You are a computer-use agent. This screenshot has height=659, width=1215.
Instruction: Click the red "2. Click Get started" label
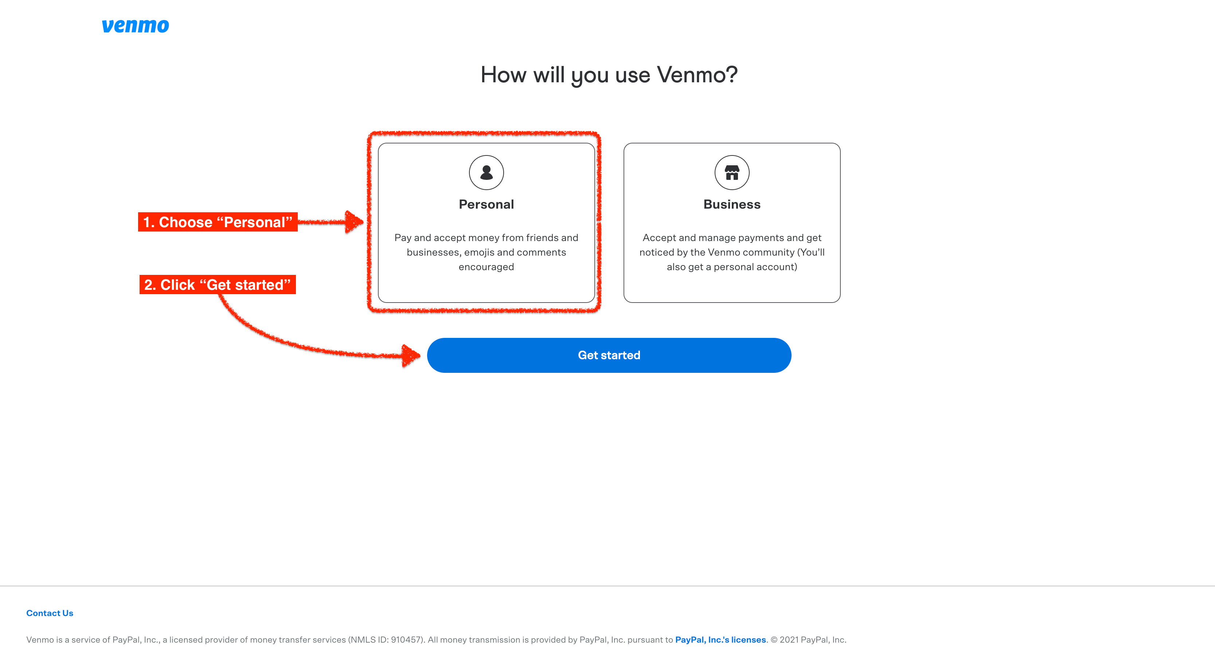point(218,285)
